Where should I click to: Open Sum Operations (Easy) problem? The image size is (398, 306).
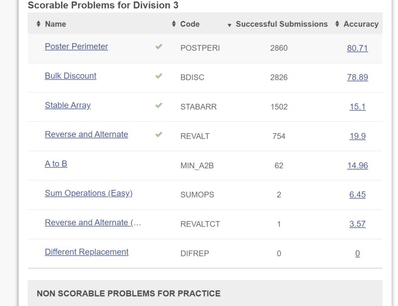(89, 193)
